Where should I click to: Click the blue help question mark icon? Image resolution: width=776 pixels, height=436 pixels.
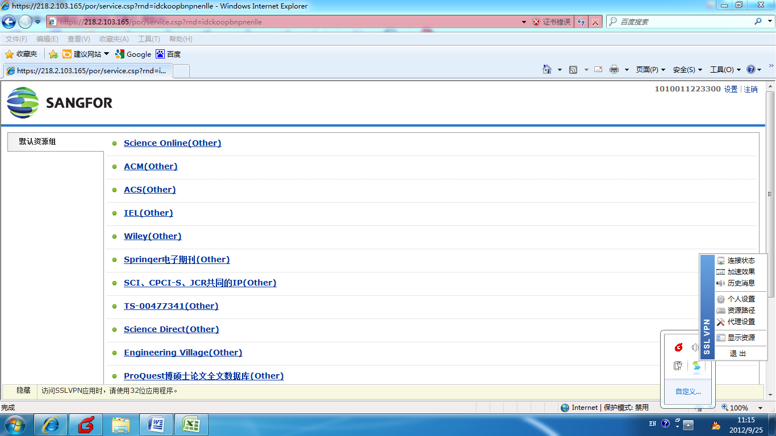pos(752,69)
